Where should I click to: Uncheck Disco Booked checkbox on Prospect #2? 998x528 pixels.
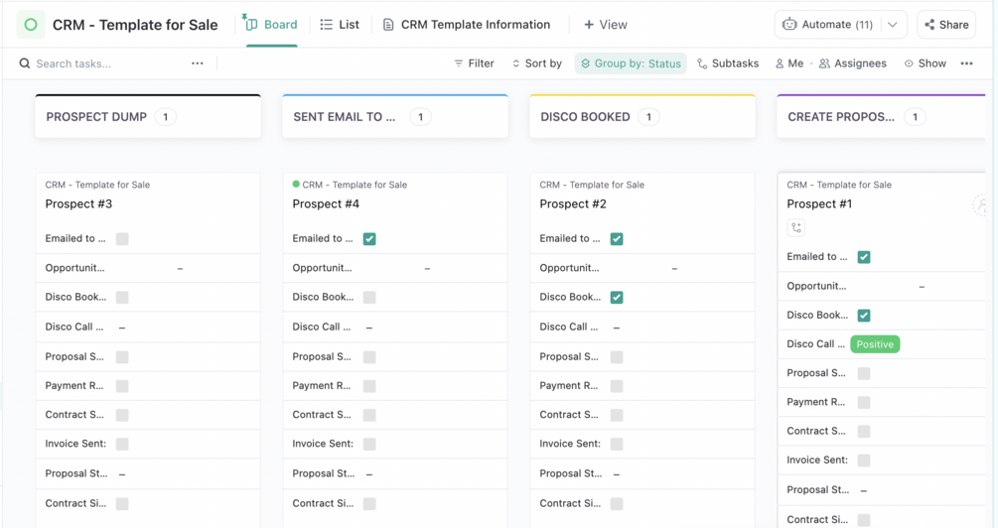coord(617,297)
